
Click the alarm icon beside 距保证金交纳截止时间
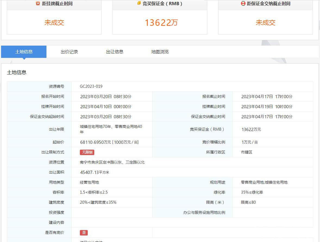pos(243,3)
